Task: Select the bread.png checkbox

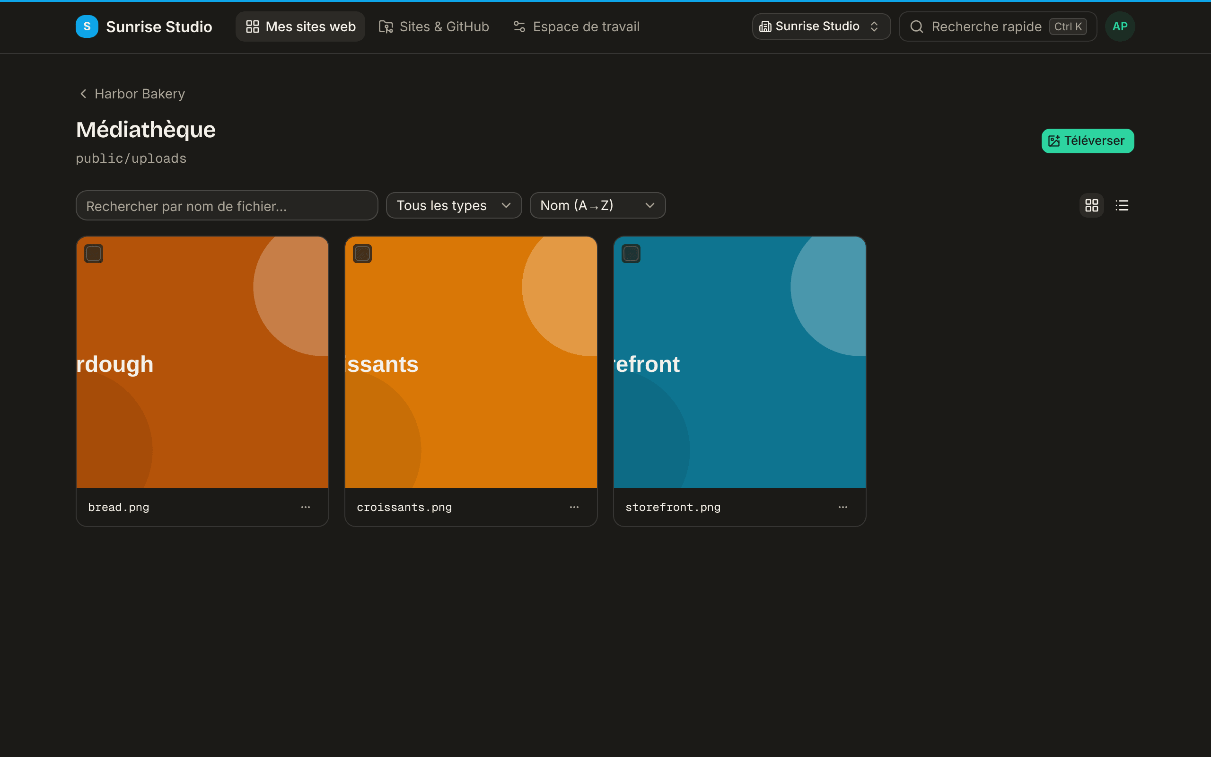Action: (94, 254)
